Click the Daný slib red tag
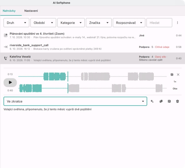Image resolution: width=185 pixels, height=168 pixels. coord(160,57)
